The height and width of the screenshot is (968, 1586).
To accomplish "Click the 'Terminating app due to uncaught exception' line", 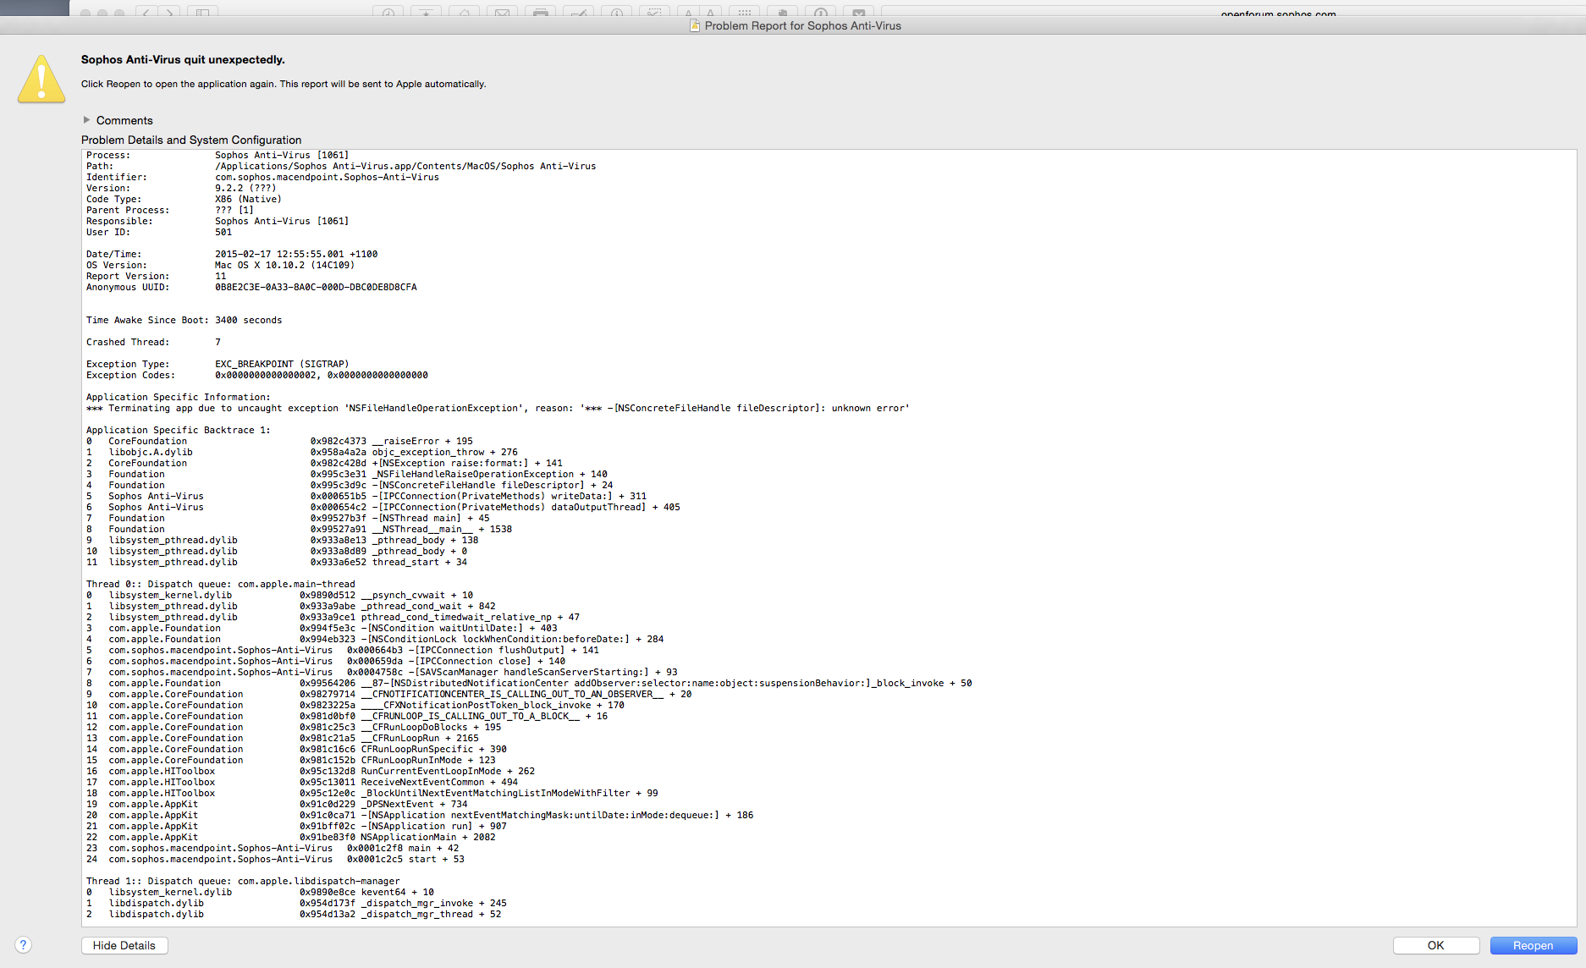I will (x=498, y=408).
